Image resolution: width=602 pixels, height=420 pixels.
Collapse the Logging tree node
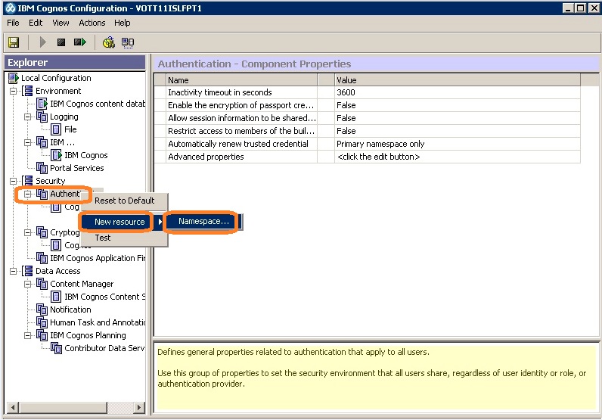pos(28,117)
